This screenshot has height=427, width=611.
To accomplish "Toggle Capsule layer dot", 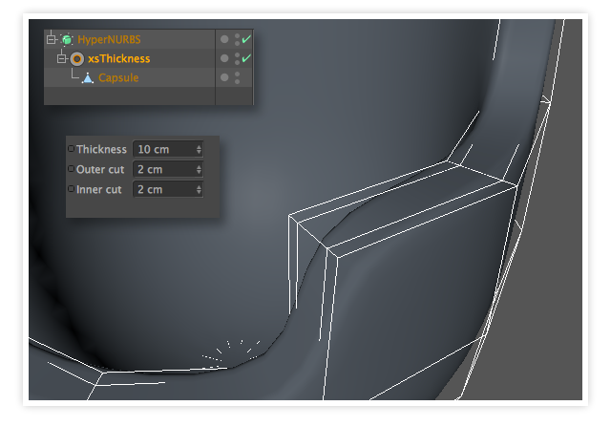I will click(x=224, y=77).
